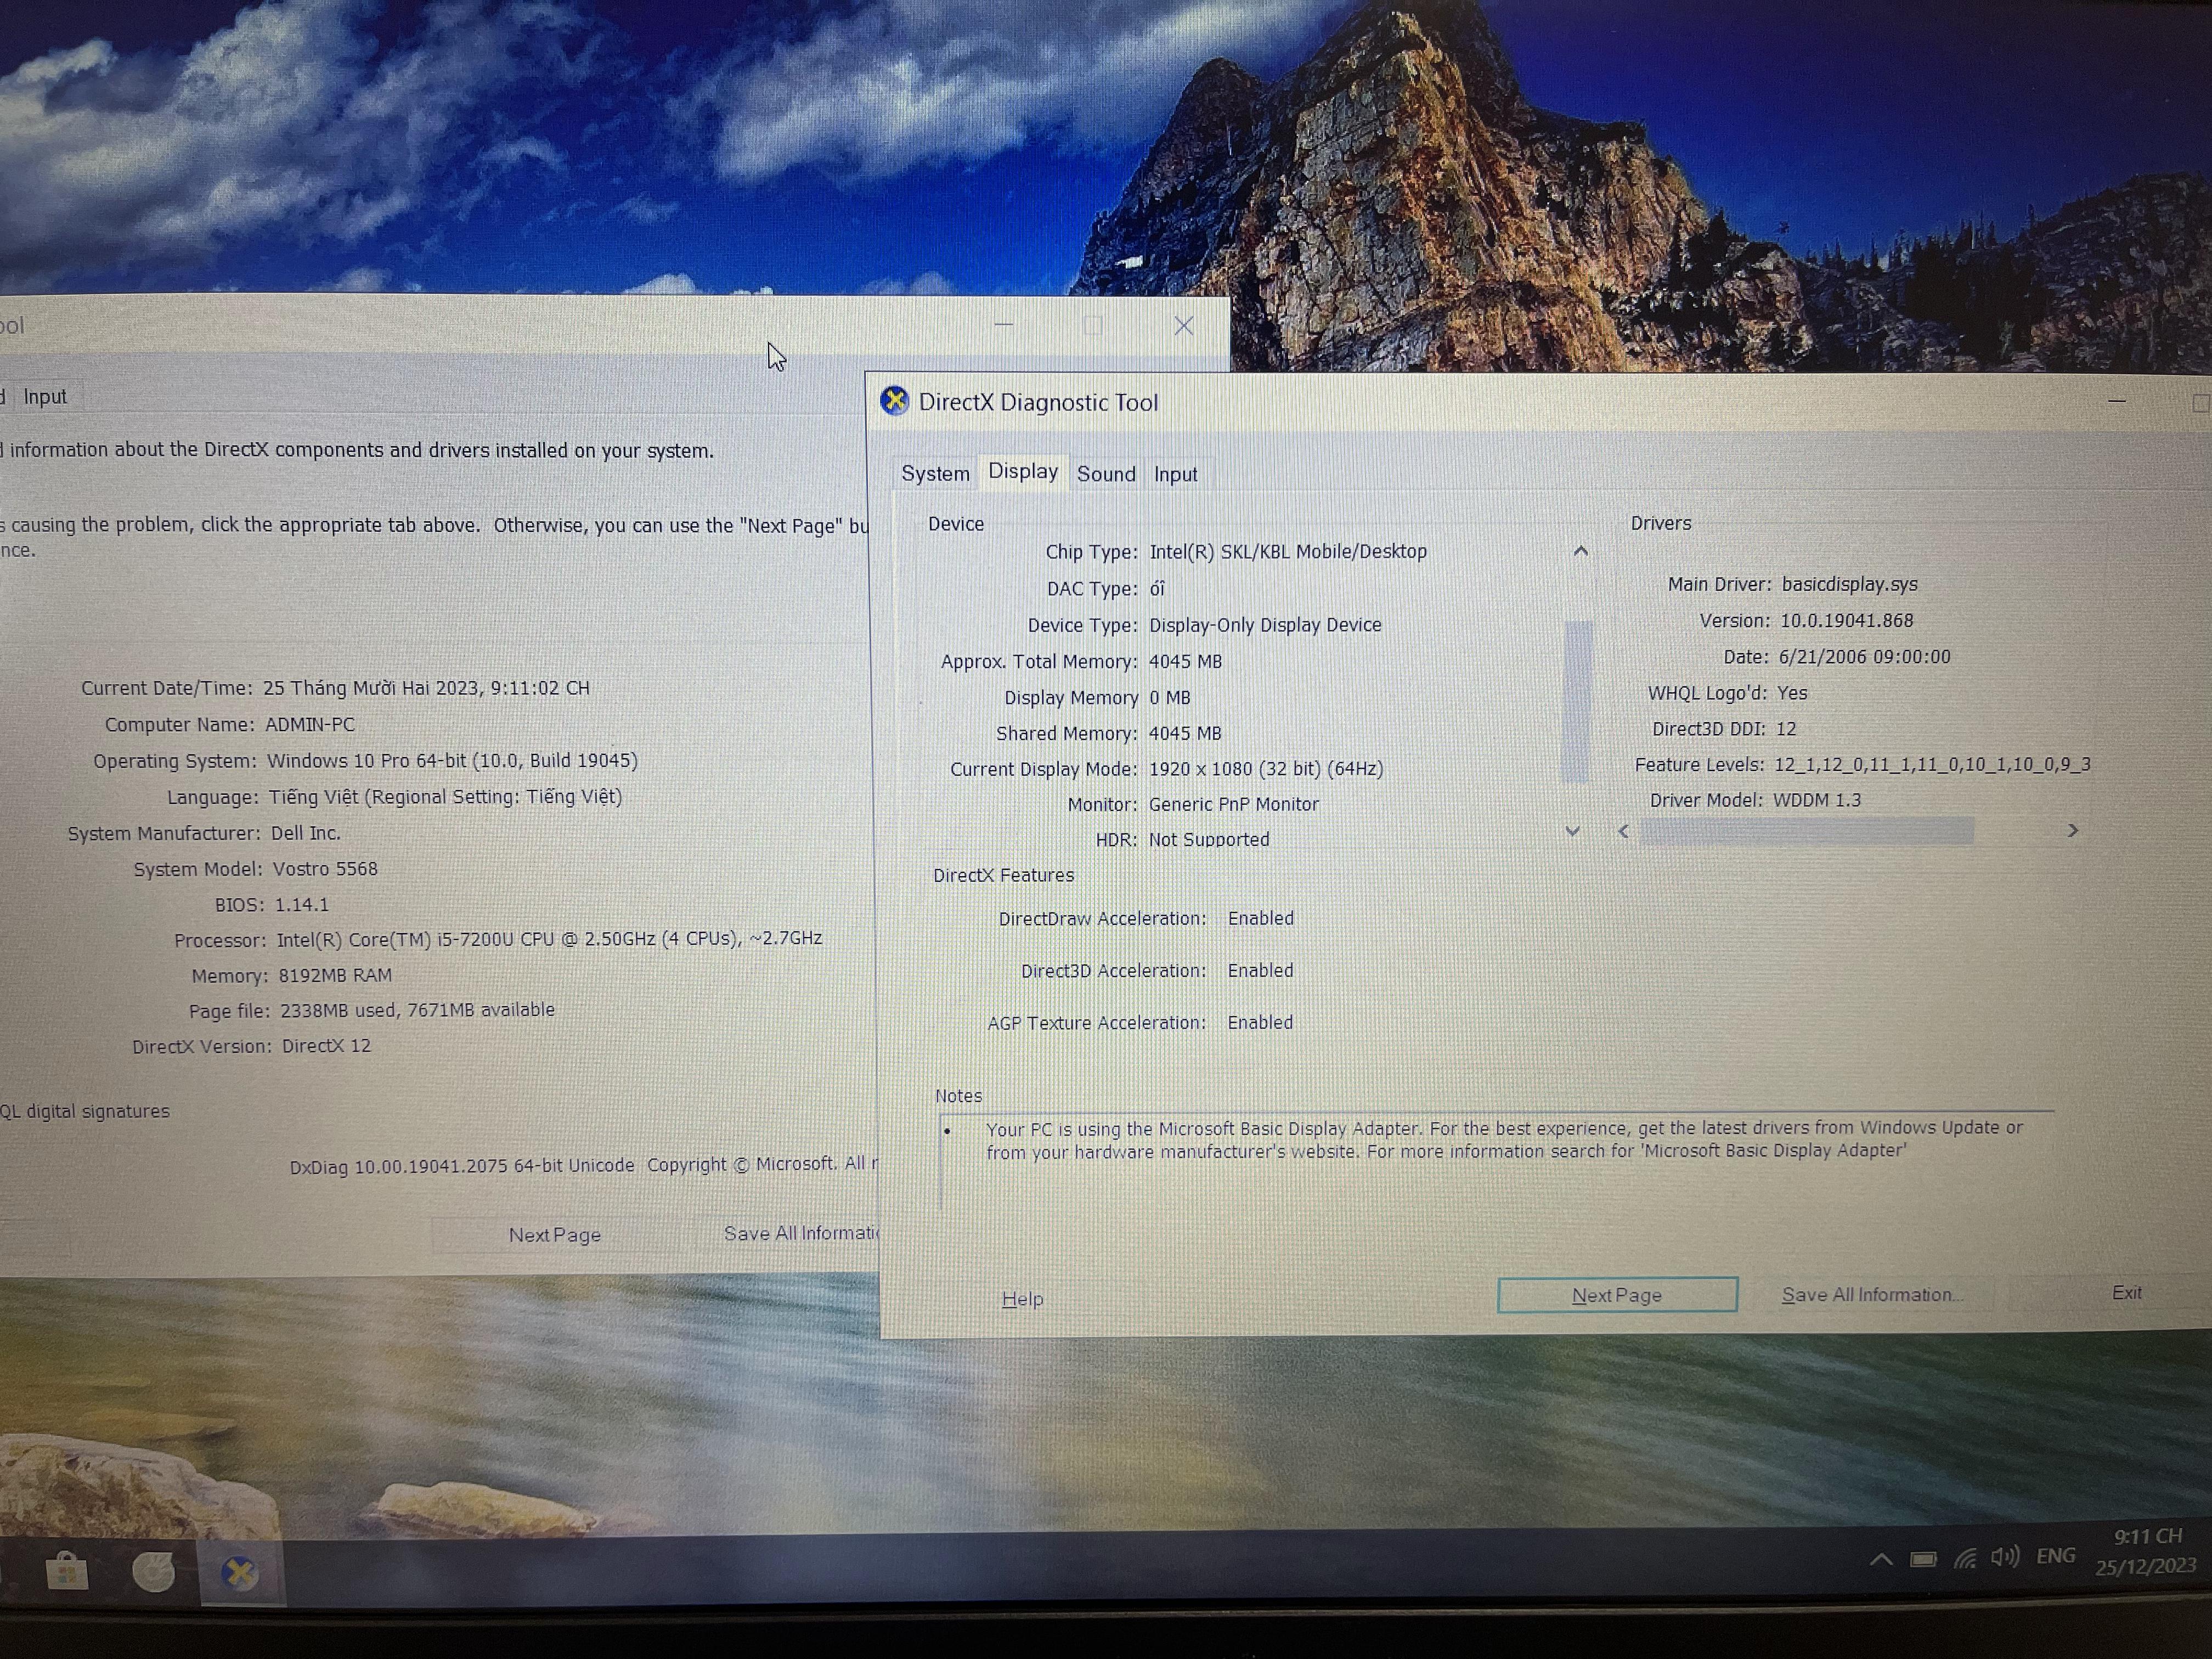The image size is (2212, 1659).
Task: Open the Wi-Fi network icon
Action: [1965, 1559]
